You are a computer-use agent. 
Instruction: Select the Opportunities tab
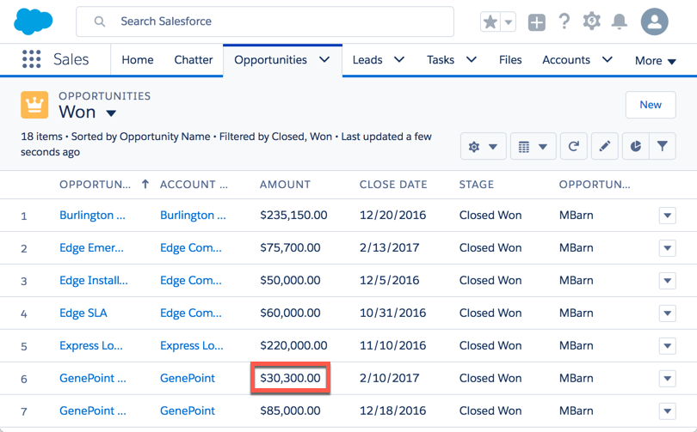click(x=270, y=60)
